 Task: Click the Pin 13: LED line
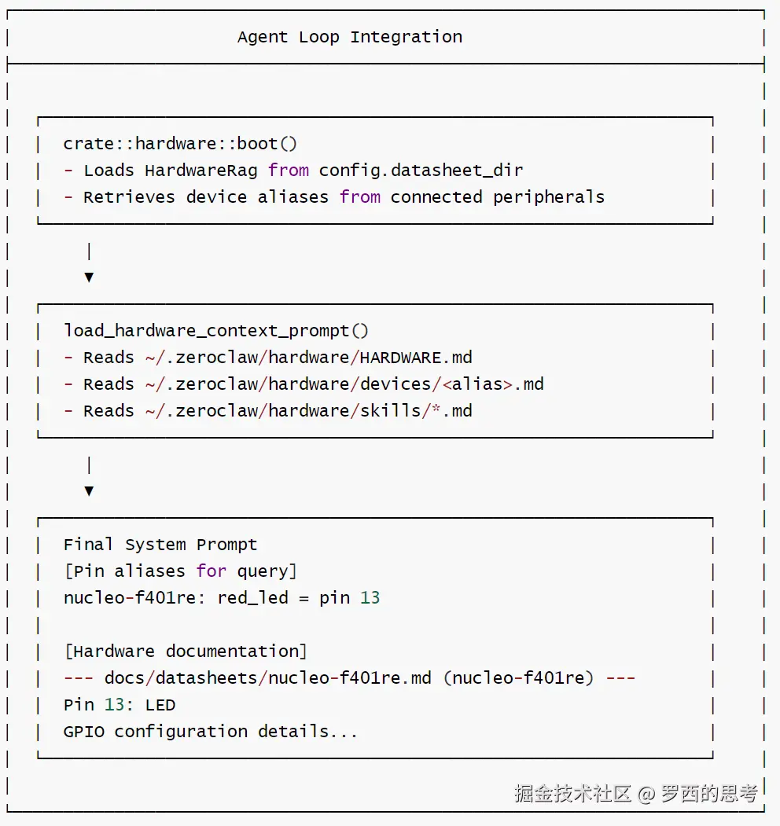pos(119,705)
